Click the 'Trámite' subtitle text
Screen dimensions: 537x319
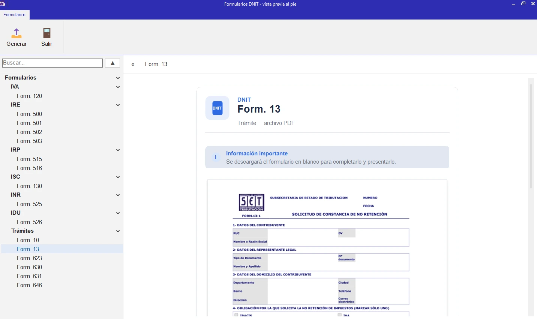pyautogui.click(x=247, y=123)
